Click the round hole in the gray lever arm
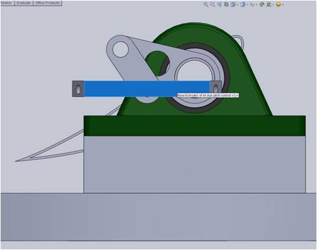 point(120,49)
